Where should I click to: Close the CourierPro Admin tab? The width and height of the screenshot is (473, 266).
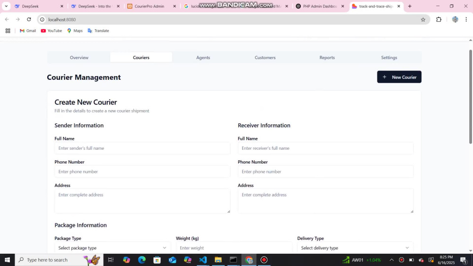(175, 6)
